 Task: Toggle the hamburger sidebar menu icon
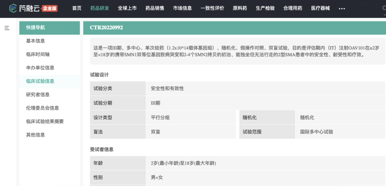tap(7, 28)
